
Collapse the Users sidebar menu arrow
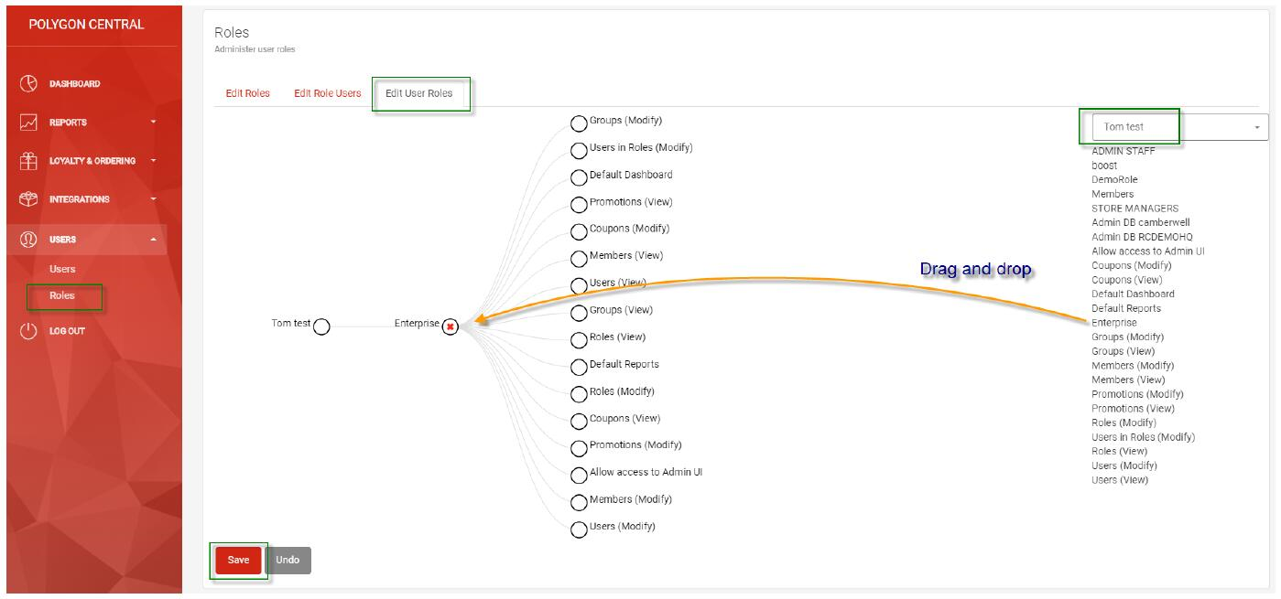coord(154,240)
